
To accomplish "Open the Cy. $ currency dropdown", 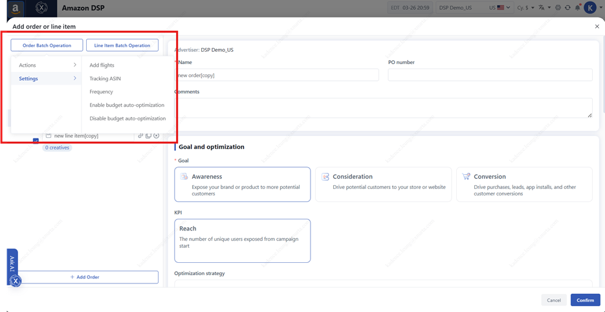I will click(x=525, y=7).
